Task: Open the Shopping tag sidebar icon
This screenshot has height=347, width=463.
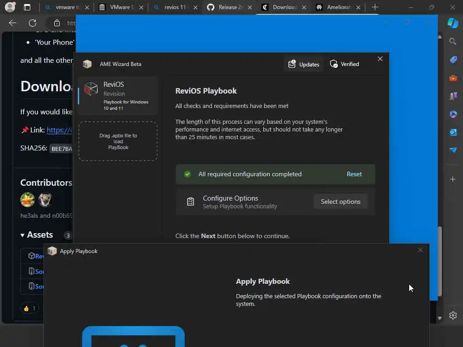Action: pyautogui.click(x=453, y=60)
